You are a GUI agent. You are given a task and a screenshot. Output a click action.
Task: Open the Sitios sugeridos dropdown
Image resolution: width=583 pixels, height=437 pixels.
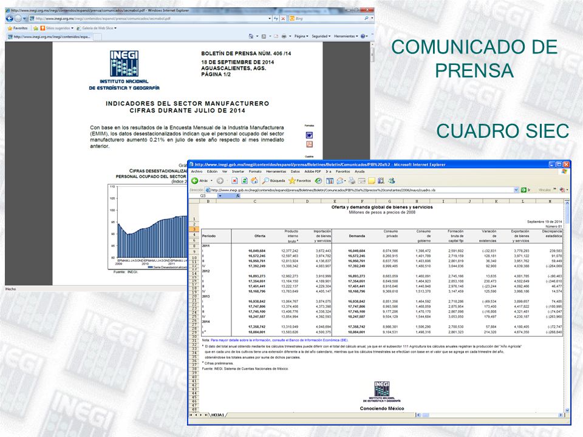[56, 28]
